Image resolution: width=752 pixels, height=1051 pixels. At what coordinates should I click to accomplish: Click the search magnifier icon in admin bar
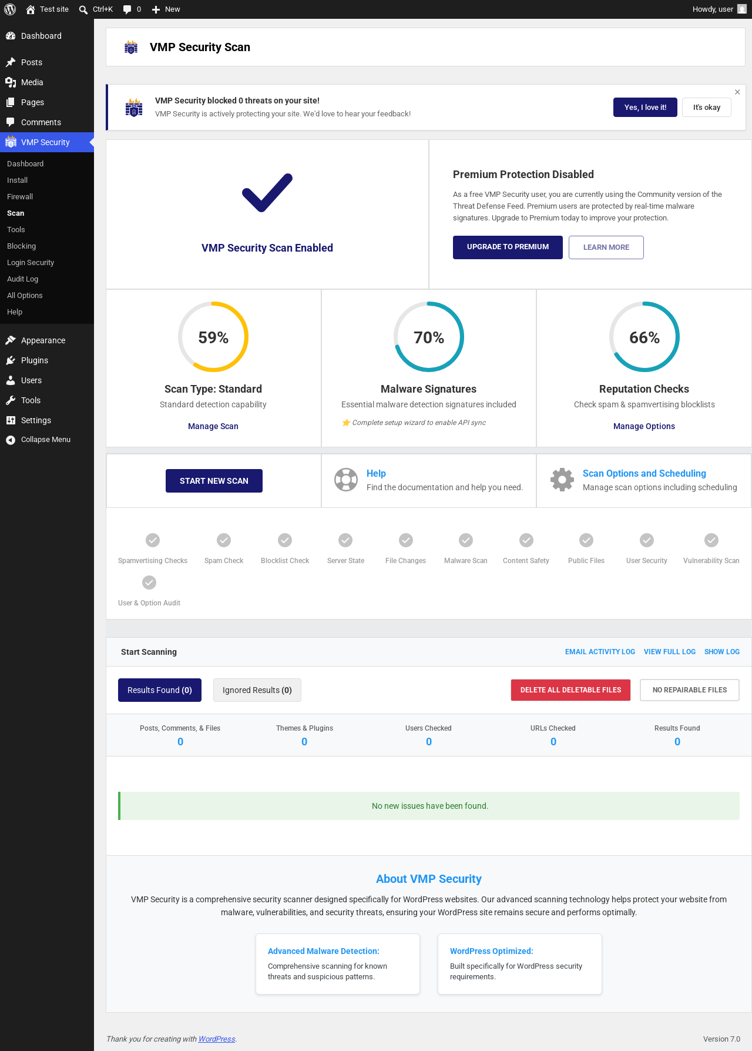coord(83,9)
